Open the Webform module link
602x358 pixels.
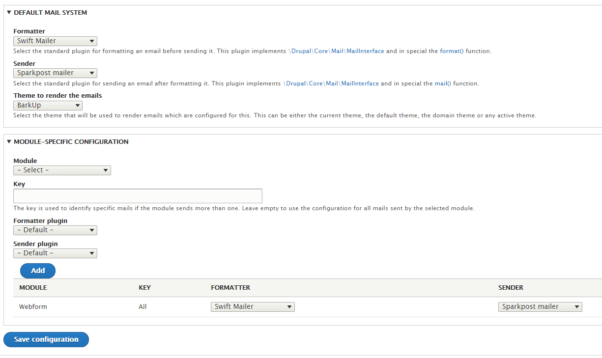click(x=33, y=306)
